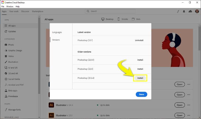This screenshot has height=119, width=201.
Task: Open more options for Illustrator v 24.3
Action: pyautogui.click(x=189, y=105)
